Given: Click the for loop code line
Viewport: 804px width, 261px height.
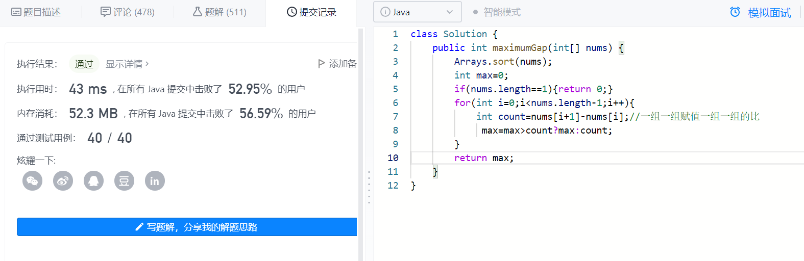Looking at the screenshot, I should point(544,103).
